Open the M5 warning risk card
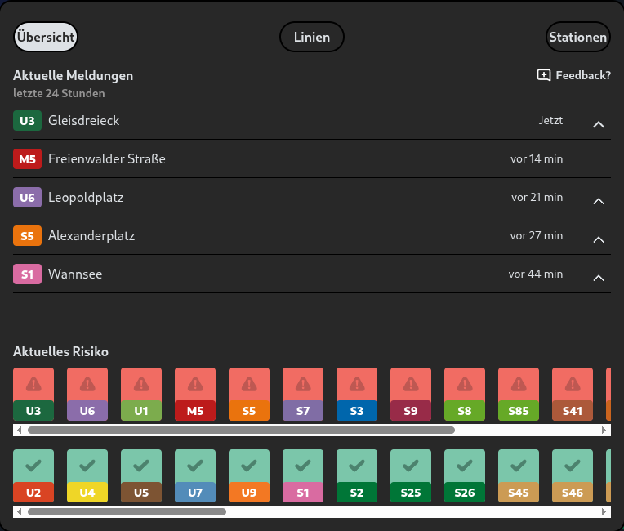This screenshot has height=531, width=624. 195,394
